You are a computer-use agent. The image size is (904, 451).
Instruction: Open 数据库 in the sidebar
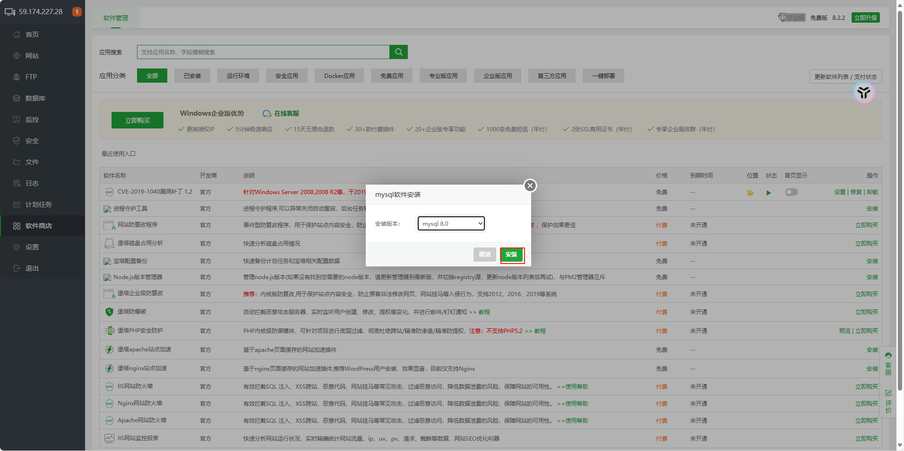[35, 98]
